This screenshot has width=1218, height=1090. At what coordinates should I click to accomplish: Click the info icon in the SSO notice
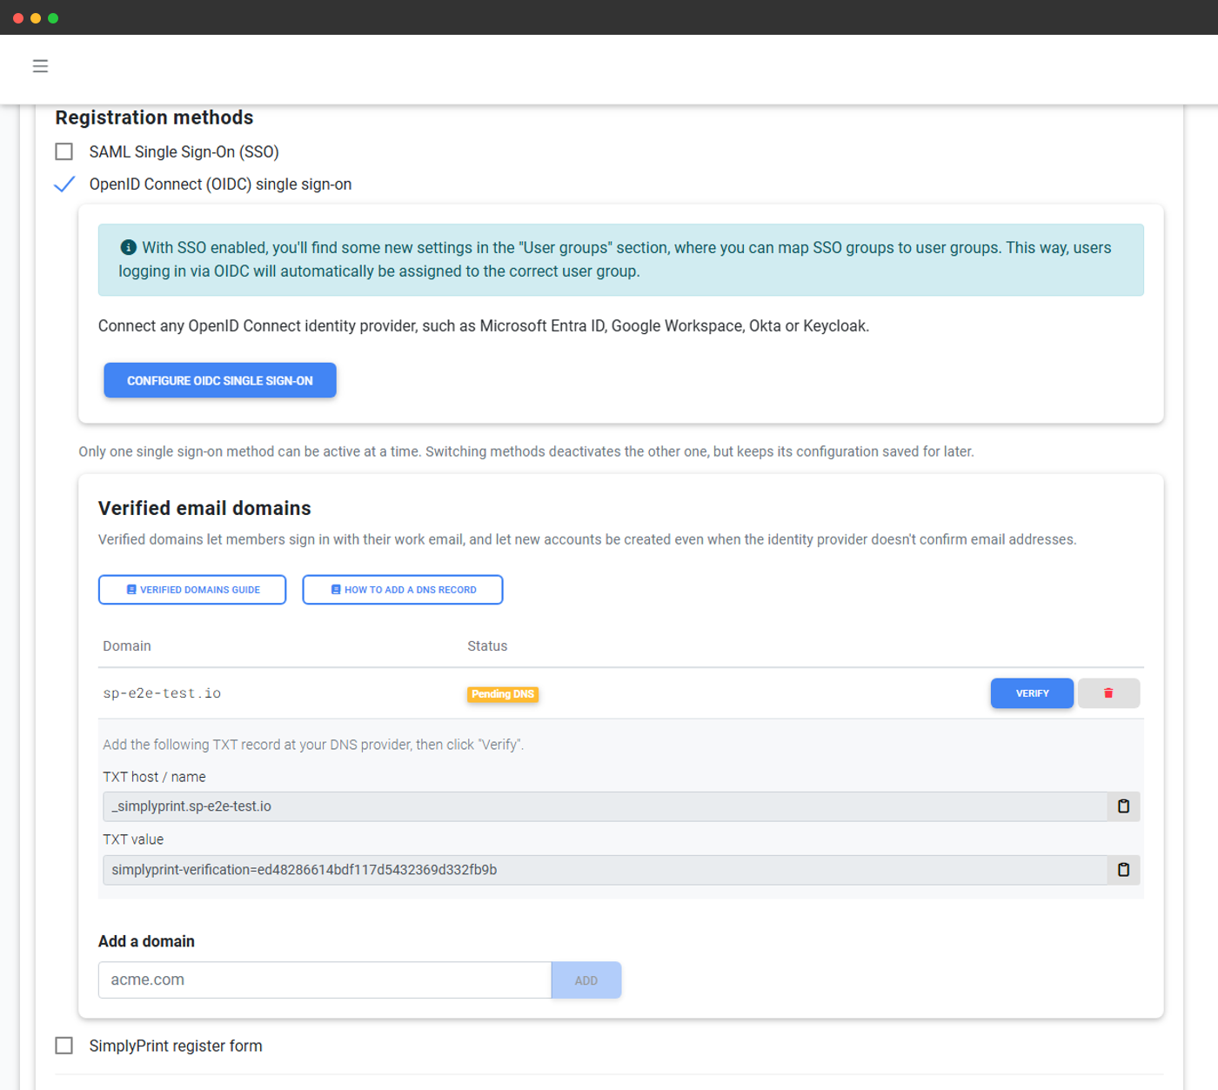(128, 247)
